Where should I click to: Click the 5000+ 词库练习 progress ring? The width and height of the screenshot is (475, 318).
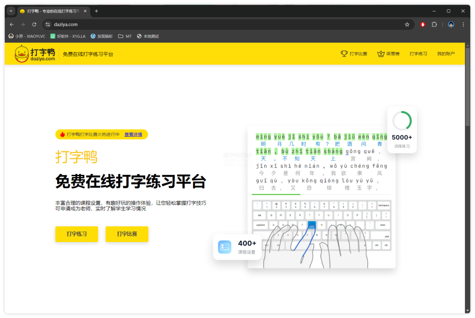tap(402, 121)
